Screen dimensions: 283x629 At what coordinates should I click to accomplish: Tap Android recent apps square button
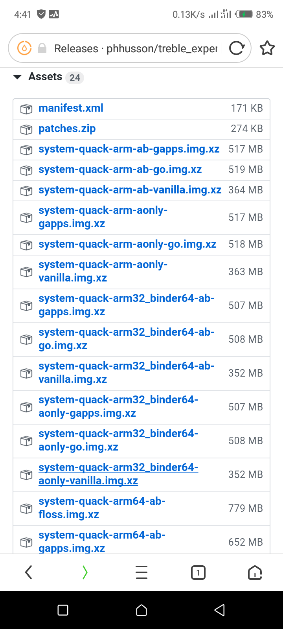coord(63,610)
